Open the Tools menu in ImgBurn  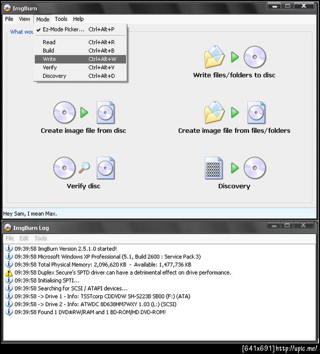pyautogui.click(x=61, y=19)
